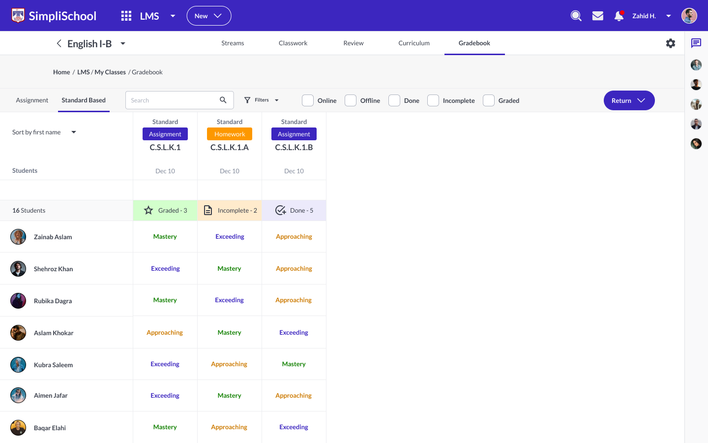This screenshot has width=708, height=443.
Task: Click Kubra Saleem's avatar
Action: pyautogui.click(x=18, y=365)
